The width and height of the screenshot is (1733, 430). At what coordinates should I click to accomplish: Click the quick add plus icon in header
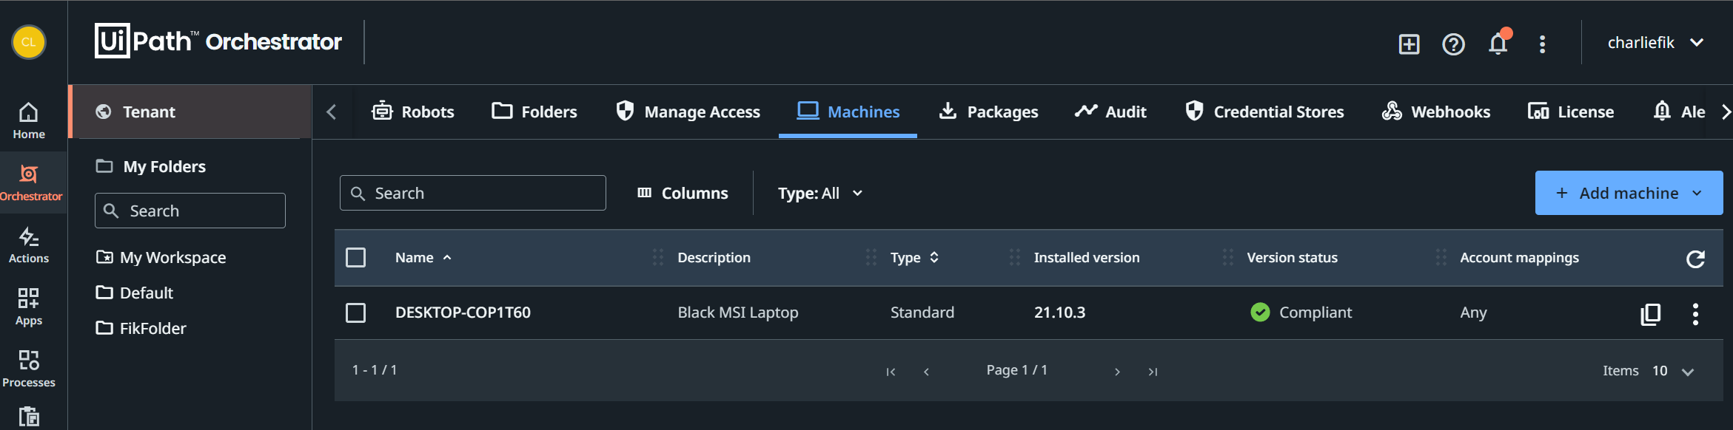click(1409, 44)
